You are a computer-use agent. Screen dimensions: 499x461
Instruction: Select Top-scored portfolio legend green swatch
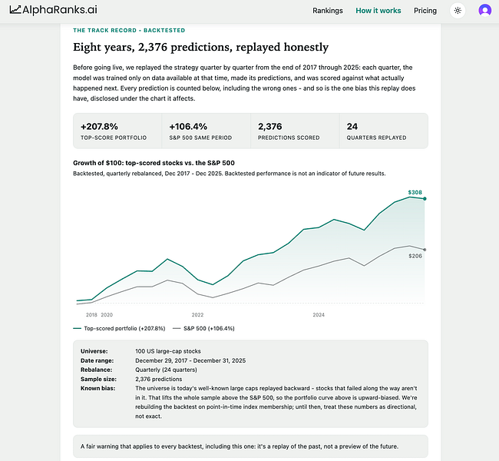pos(77,329)
